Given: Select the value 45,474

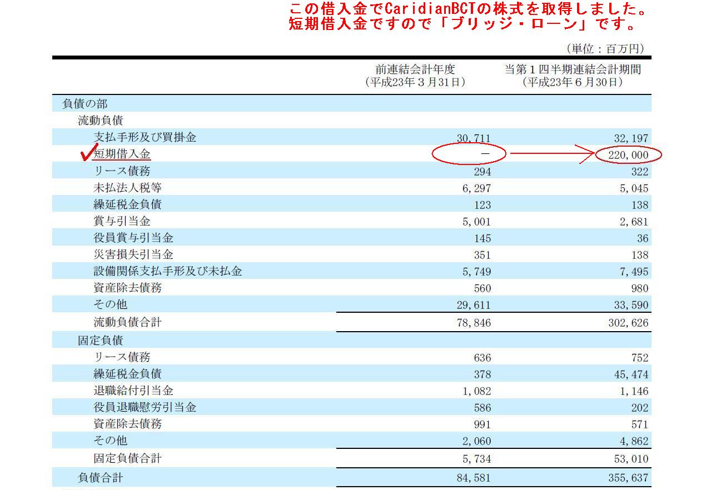Looking at the screenshot, I should (631, 374).
